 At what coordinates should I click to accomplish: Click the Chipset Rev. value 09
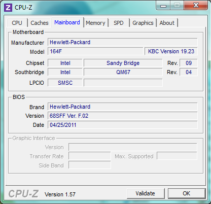point(189,63)
